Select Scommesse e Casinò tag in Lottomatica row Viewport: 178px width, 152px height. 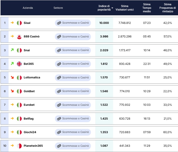point(73,78)
